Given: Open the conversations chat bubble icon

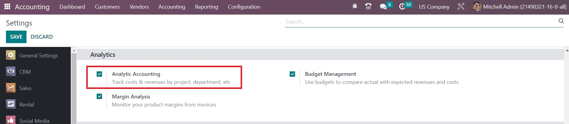Looking at the screenshot, I should 383,7.
